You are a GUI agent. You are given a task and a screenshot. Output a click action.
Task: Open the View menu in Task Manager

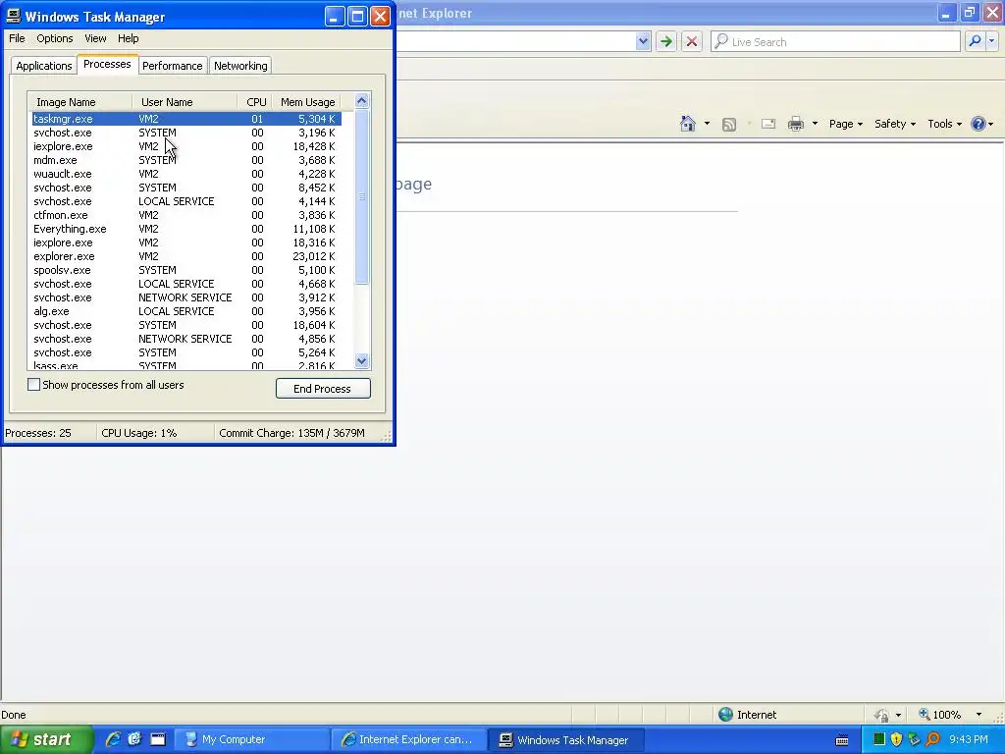(x=95, y=38)
